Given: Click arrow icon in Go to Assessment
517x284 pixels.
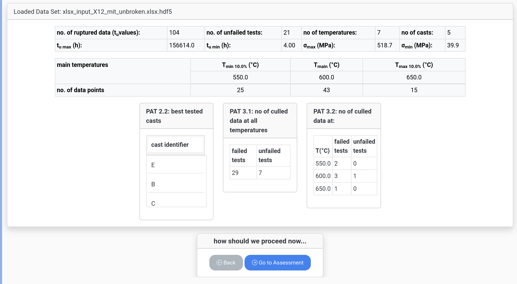Looking at the screenshot, I should point(254,263).
